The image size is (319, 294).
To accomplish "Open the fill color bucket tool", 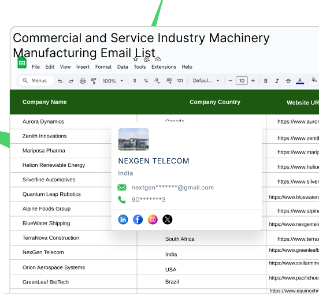I will (x=314, y=80).
